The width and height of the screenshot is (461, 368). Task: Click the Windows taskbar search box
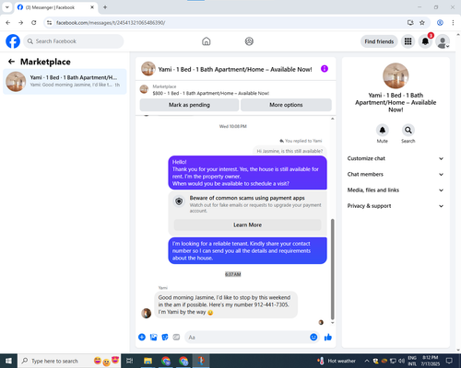(x=69, y=361)
